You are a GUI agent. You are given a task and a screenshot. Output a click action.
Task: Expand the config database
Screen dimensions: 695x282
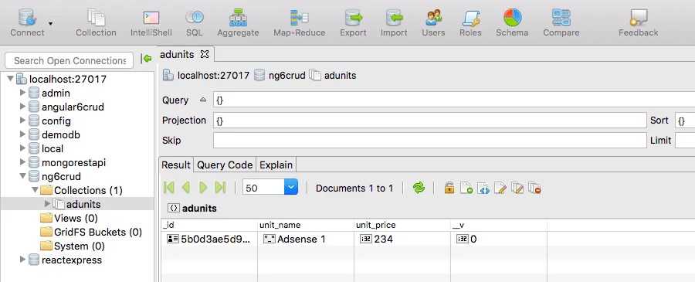pyautogui.click(x=22, y=121)
